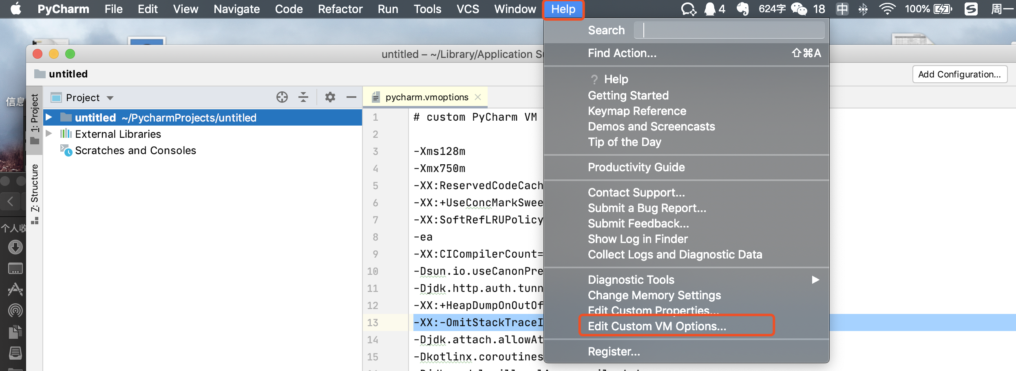Click editor line showing -Xmx750m
Image resolution: width=1016 pixels, height=371 pixels.
(x=440, y=168)
